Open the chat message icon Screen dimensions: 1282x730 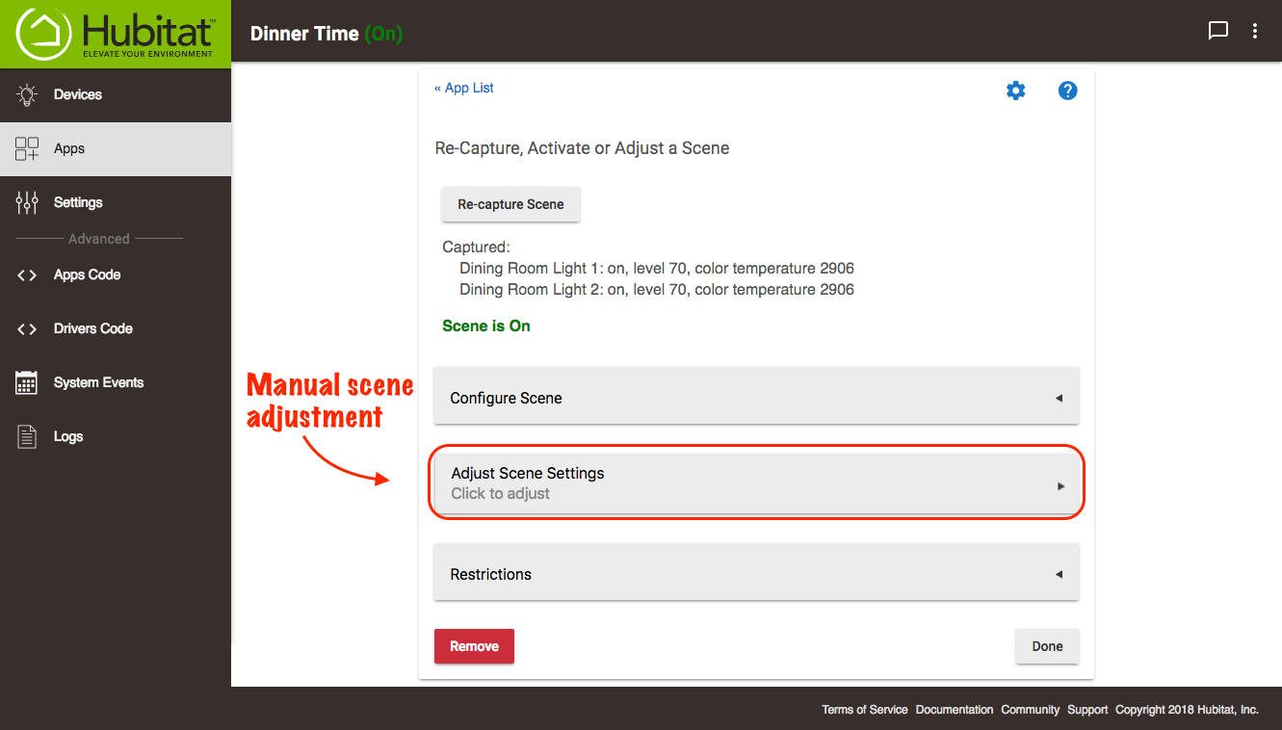coord(1217,31)
